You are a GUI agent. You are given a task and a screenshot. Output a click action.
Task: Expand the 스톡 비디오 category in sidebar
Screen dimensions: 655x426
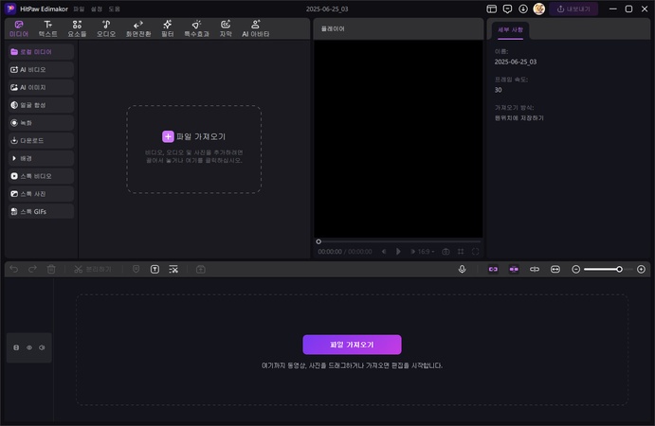[40, 176]
